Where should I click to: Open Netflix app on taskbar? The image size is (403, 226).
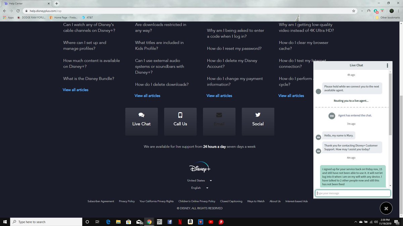point(180,222)
